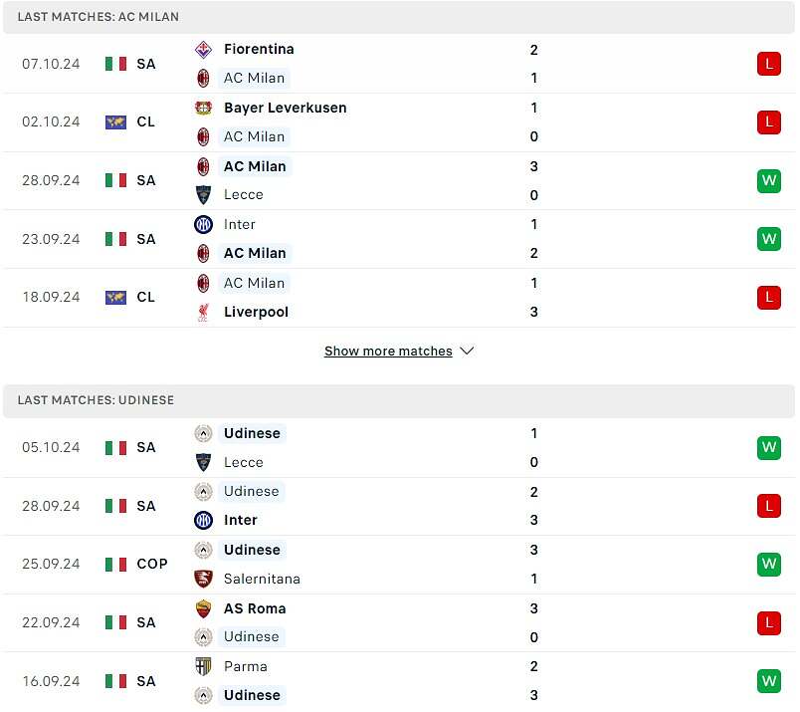Viewport: 800px width, 712px height.
Task: Select the AC Milan vs Lecce 28.09.24 match row
Action: [x=399, y=181]
